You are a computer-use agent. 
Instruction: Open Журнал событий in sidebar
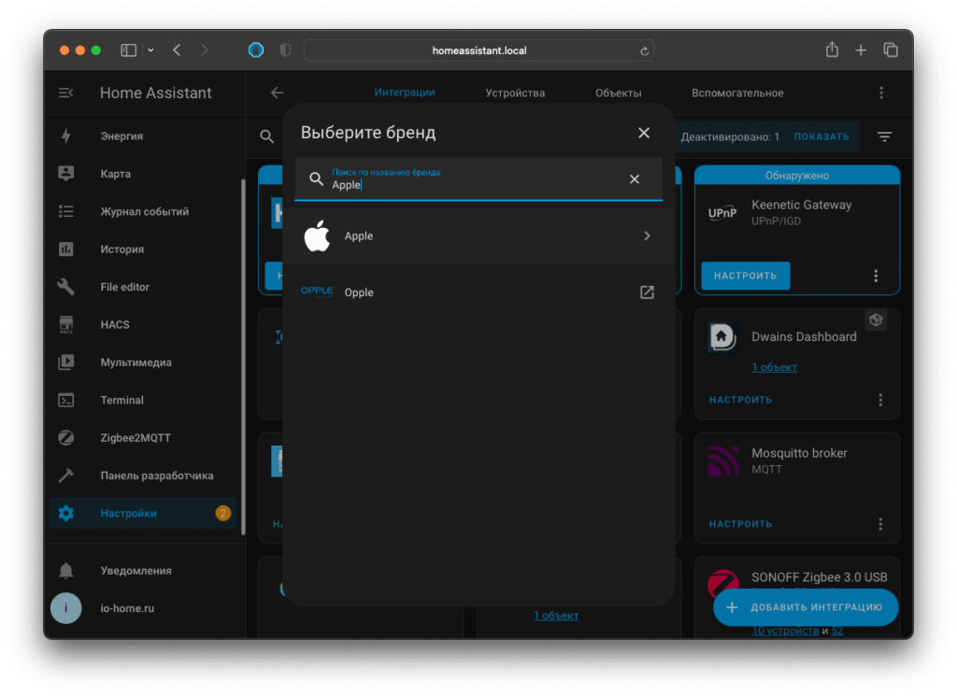coord(143,212)
